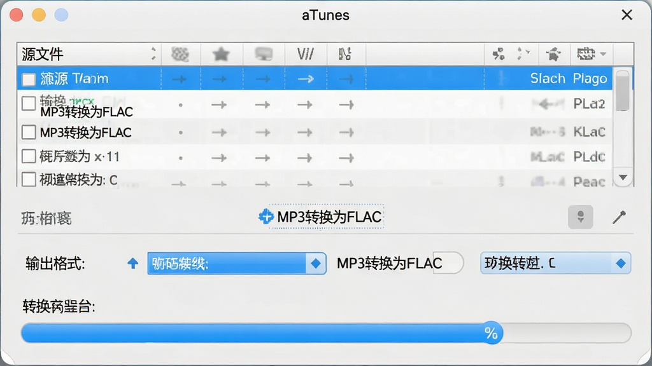652x366 pixels.
Task: Click the star rating column header icon
Action: tap(221, 54)
